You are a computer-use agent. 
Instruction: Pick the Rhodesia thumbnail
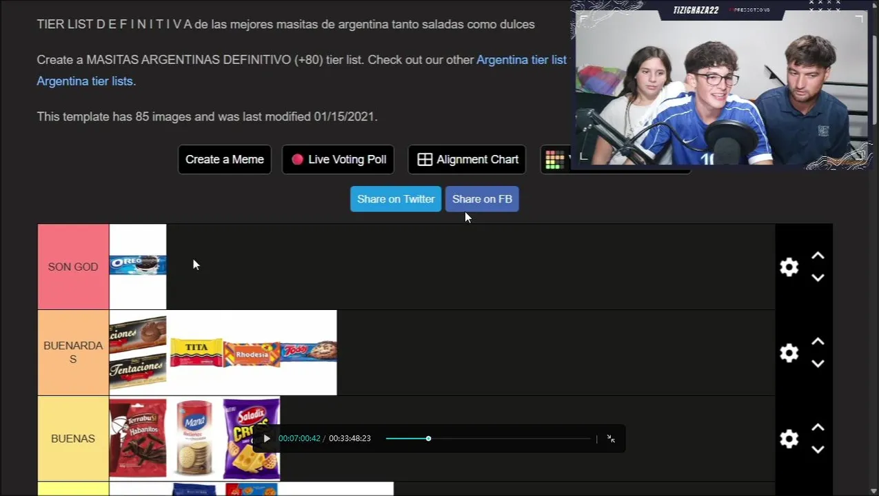point(252,354)
